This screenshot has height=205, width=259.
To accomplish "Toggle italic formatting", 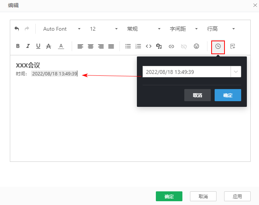I will tap(28, 46).
